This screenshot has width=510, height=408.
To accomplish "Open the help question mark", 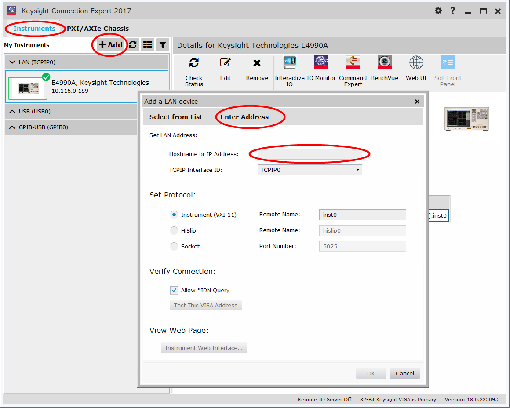I will pos(453,11).
